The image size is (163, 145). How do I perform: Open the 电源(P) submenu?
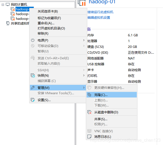click(x=58, y=40)
